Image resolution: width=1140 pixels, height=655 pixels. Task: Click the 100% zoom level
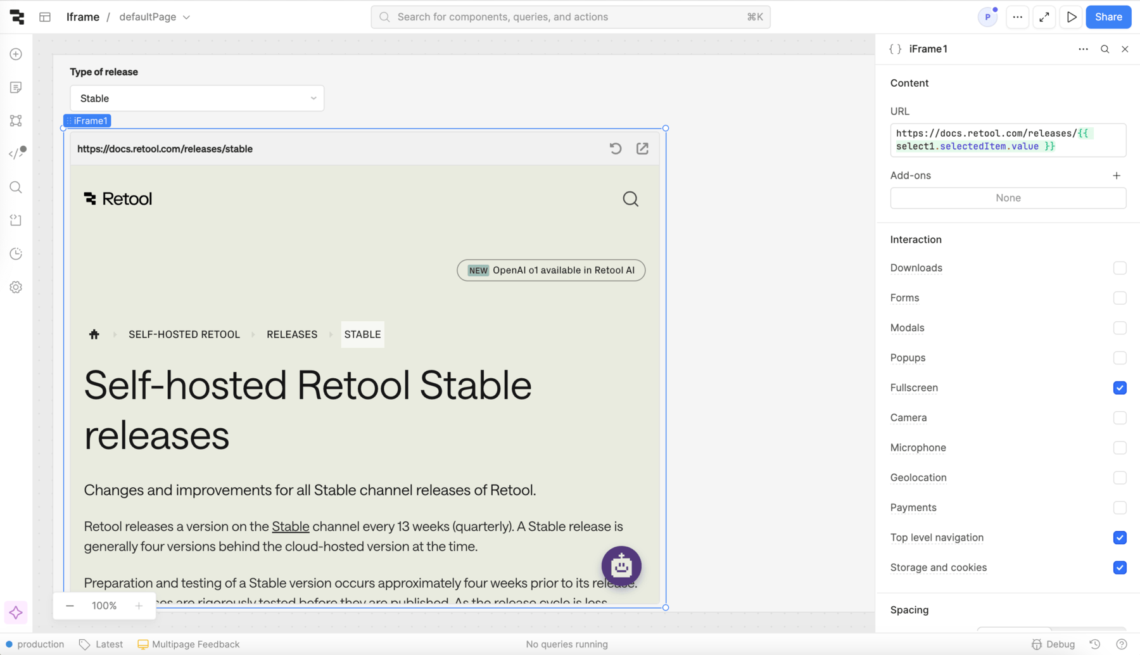(104, 606)
